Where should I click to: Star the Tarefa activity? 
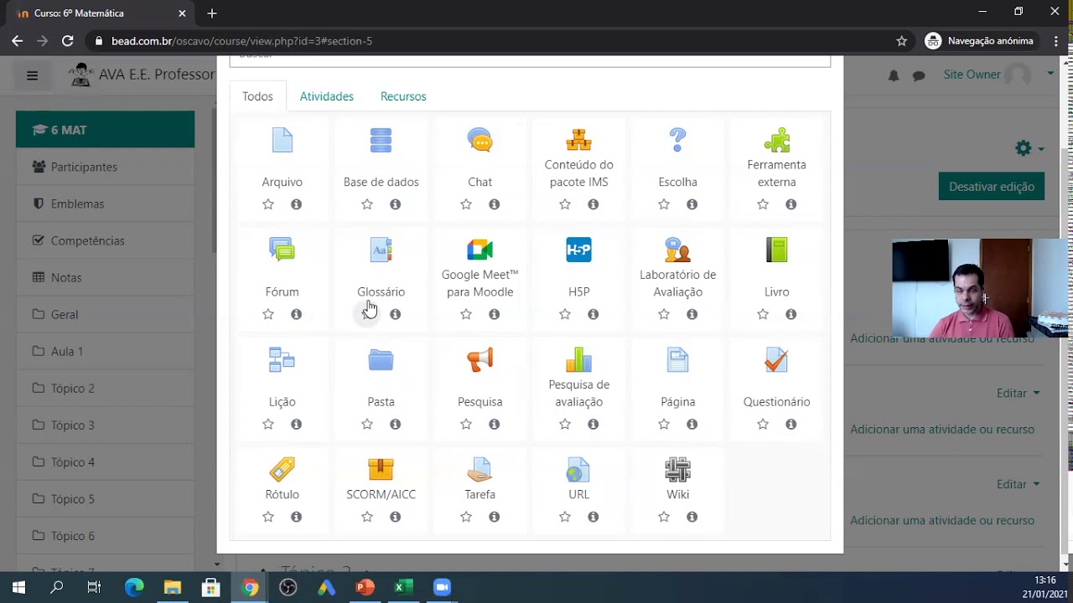pyautogui.click(x=466, y=517)
